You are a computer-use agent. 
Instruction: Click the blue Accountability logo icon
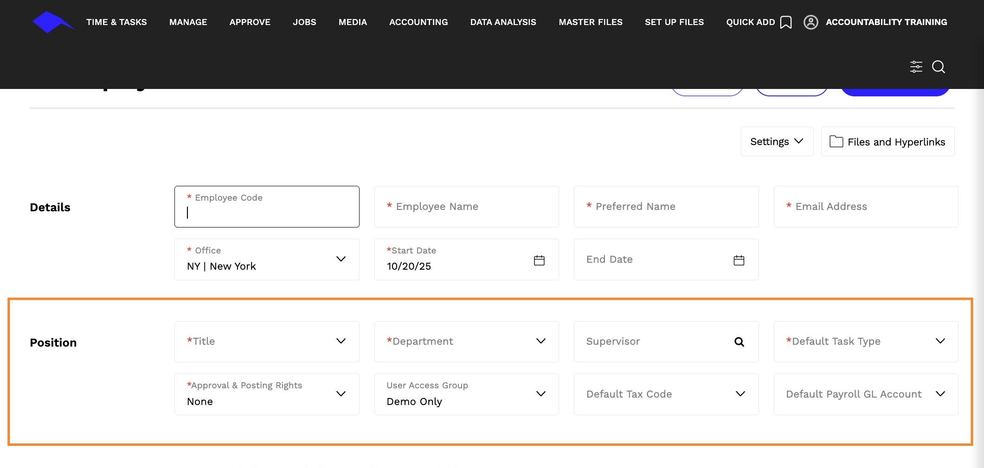tap(53, 22)
